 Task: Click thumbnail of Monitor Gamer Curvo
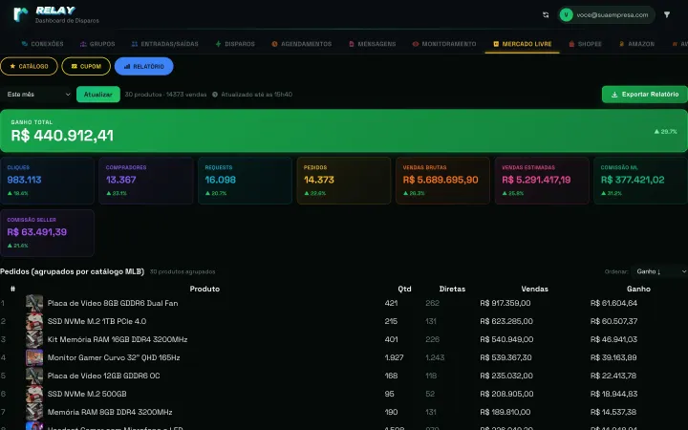point(34,357)
